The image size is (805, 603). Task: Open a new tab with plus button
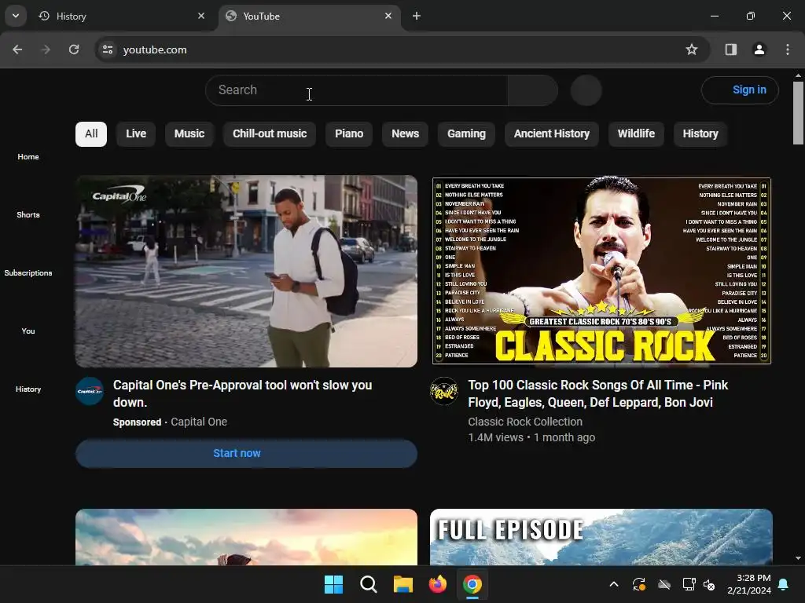(417, 16)
